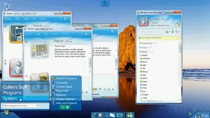Open Video in the Janson chat window
This screenshot has width=210, height=118.
[x=26, y=19]
